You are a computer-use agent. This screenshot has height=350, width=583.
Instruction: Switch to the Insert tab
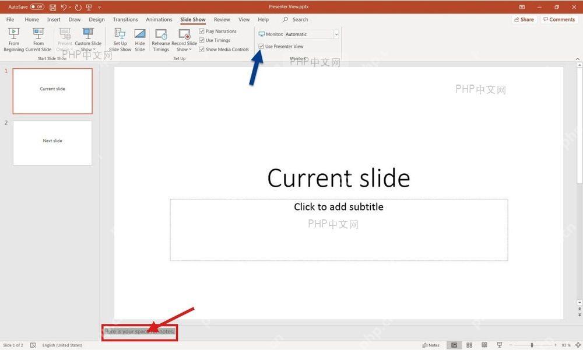54,19
